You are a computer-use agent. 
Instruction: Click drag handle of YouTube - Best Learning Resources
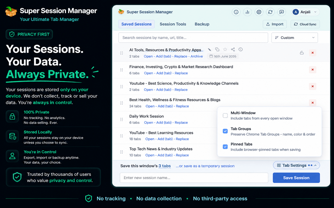122,136
